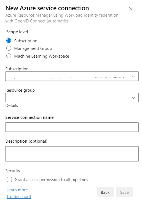142x208 pixels.
Task: Open the Learn more link
Action: coord(17,190)
